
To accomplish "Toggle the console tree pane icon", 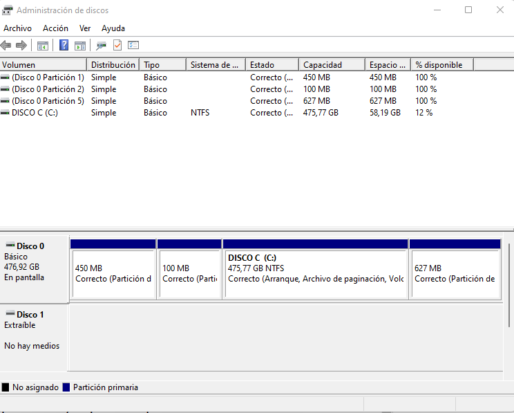I will [43, 46].
